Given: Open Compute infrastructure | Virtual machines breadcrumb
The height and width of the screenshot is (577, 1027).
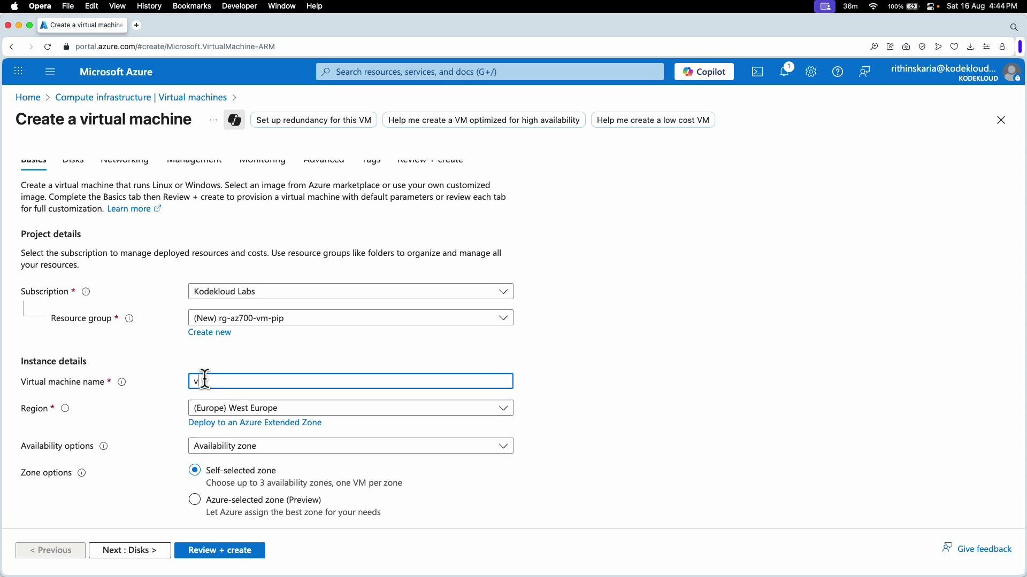Looking at the screenshot, I should pos(141,97).
